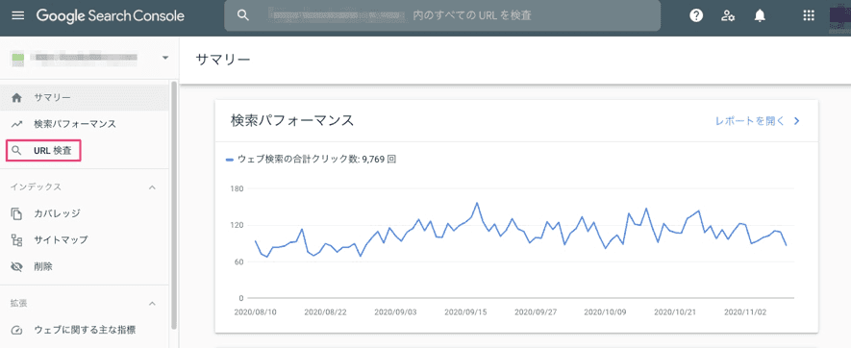851x348 pixels.
Task: Click the カバレッジ pages icon
Action: pos(16,213)
